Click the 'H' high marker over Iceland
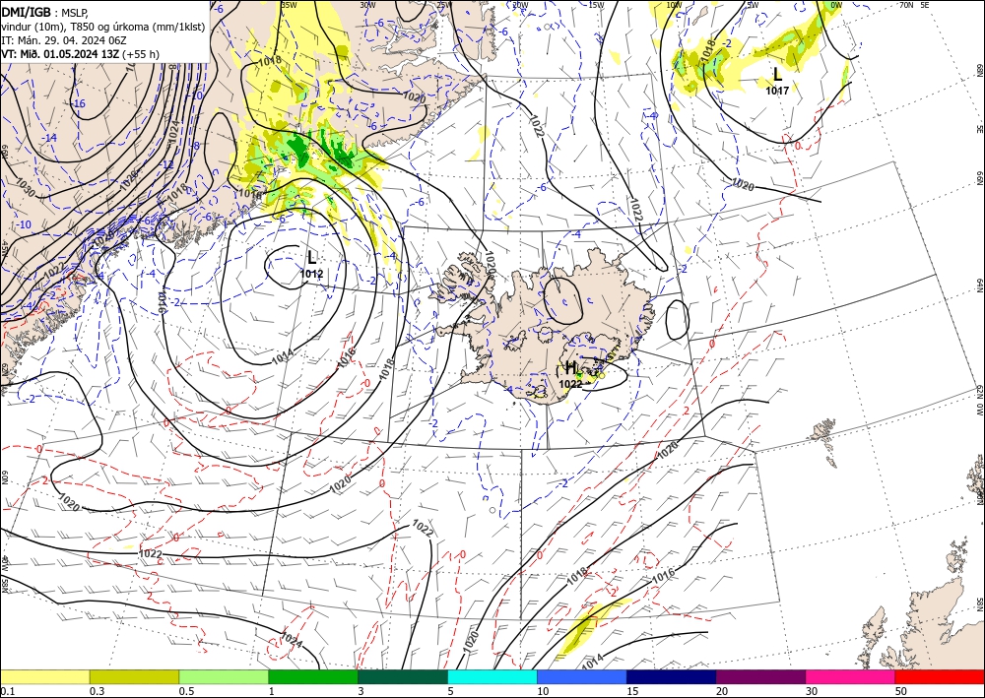 click(x=571, y=368)
